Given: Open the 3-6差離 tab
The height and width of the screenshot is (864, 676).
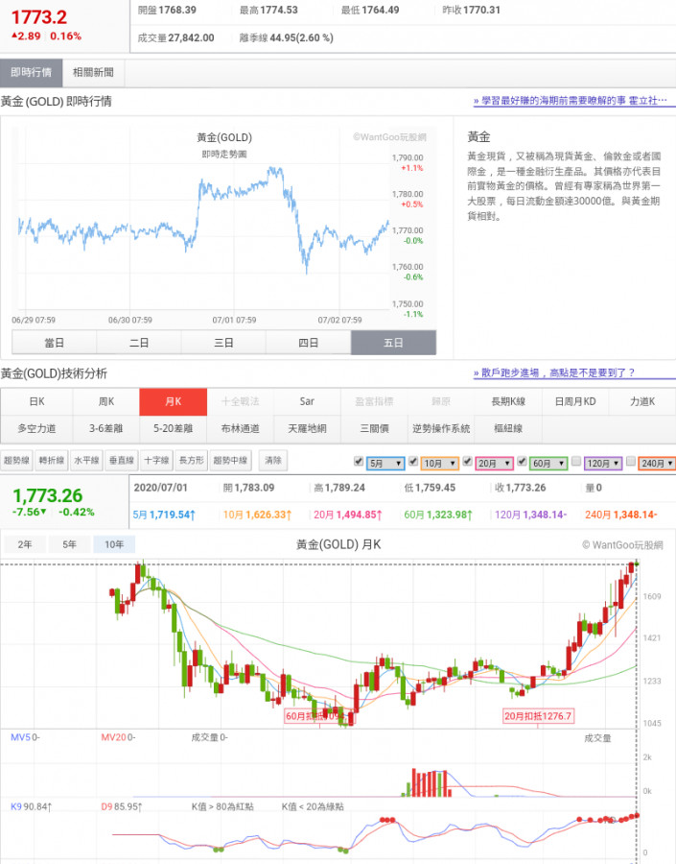Looking at the screenshot, I should click(x=105, y=429).
